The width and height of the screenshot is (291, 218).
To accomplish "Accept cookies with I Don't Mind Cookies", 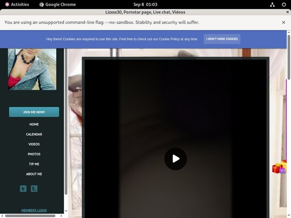I will [x=222, y=39].
